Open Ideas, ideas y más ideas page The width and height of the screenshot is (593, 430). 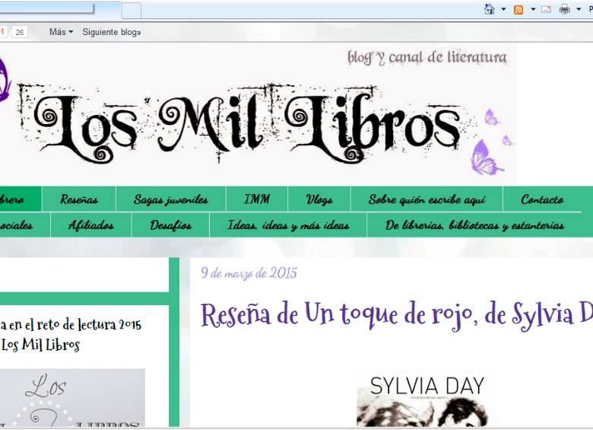288,225
